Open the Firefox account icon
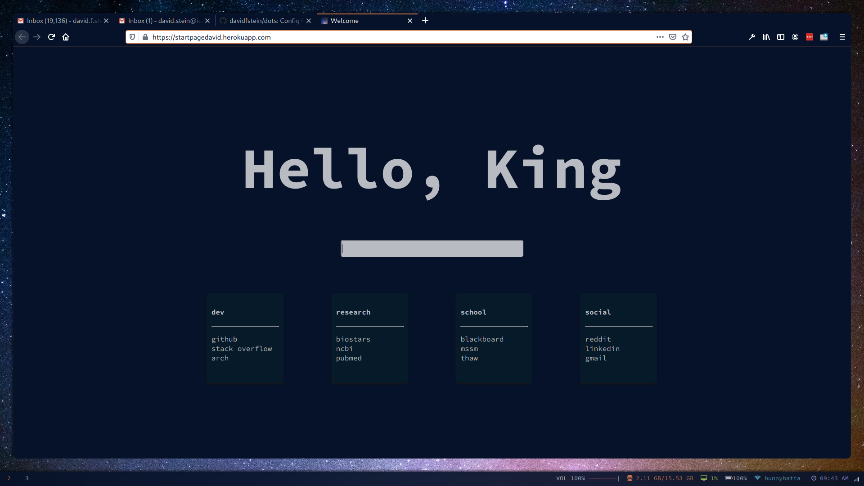Screen dimensions: 864x486 (795, 37)
